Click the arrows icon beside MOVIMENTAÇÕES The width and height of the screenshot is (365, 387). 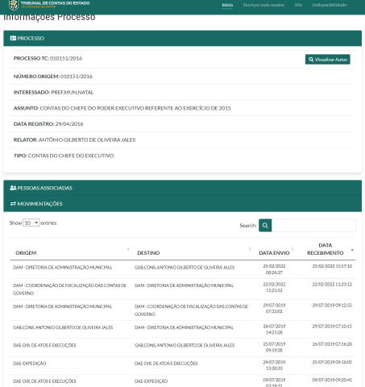click(13, 204)
